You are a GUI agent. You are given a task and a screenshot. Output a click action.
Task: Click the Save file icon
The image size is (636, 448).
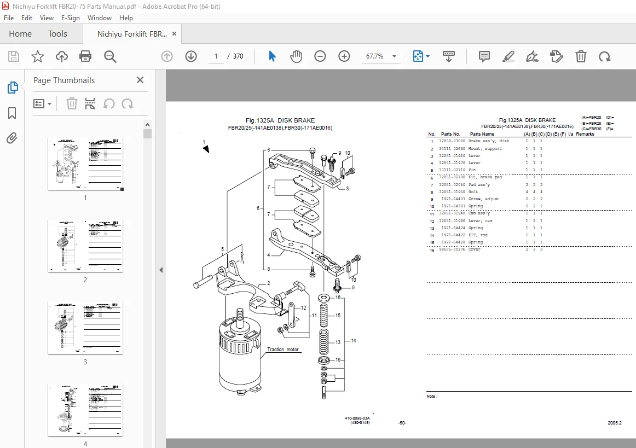click(14, 56)
